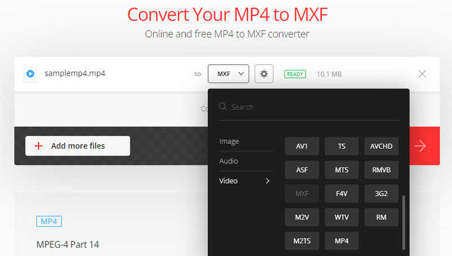Image resolution: width=452 pixels, height=256 pixels.
Task: Remove the file with the X icon
Action: pyautogui.click(x=421, y=74)
